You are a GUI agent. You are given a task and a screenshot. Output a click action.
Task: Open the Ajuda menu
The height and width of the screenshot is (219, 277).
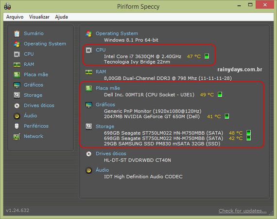pos(61,17)
